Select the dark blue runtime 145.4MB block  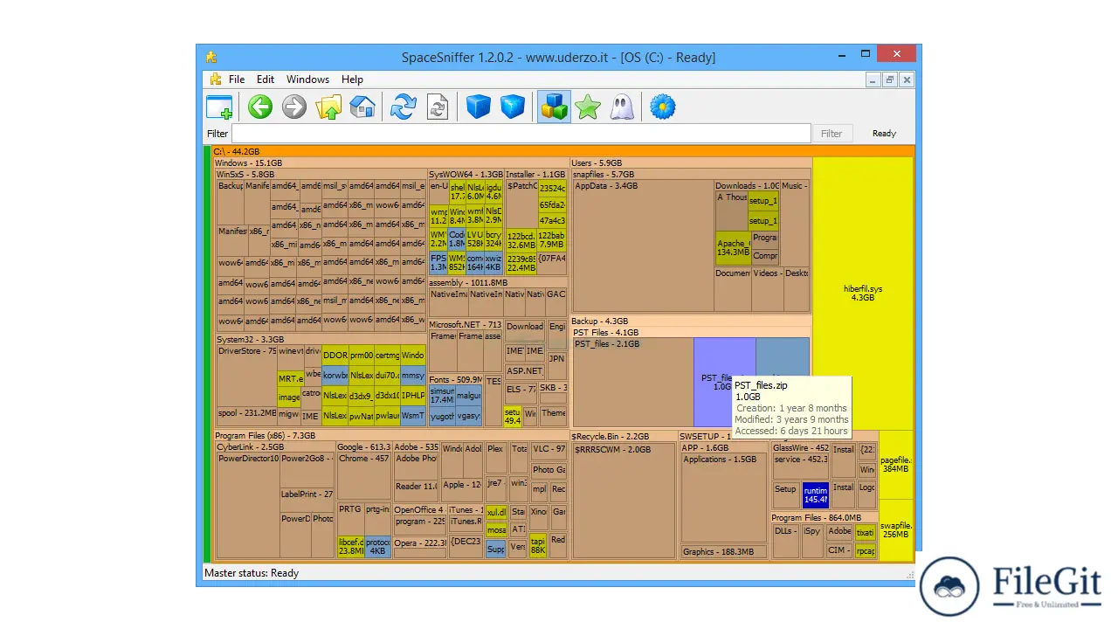tap(816, 495)
